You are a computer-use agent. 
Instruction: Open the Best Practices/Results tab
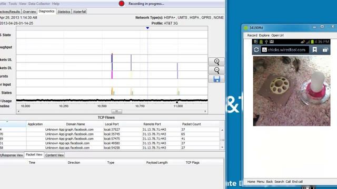tap(10, 12)
